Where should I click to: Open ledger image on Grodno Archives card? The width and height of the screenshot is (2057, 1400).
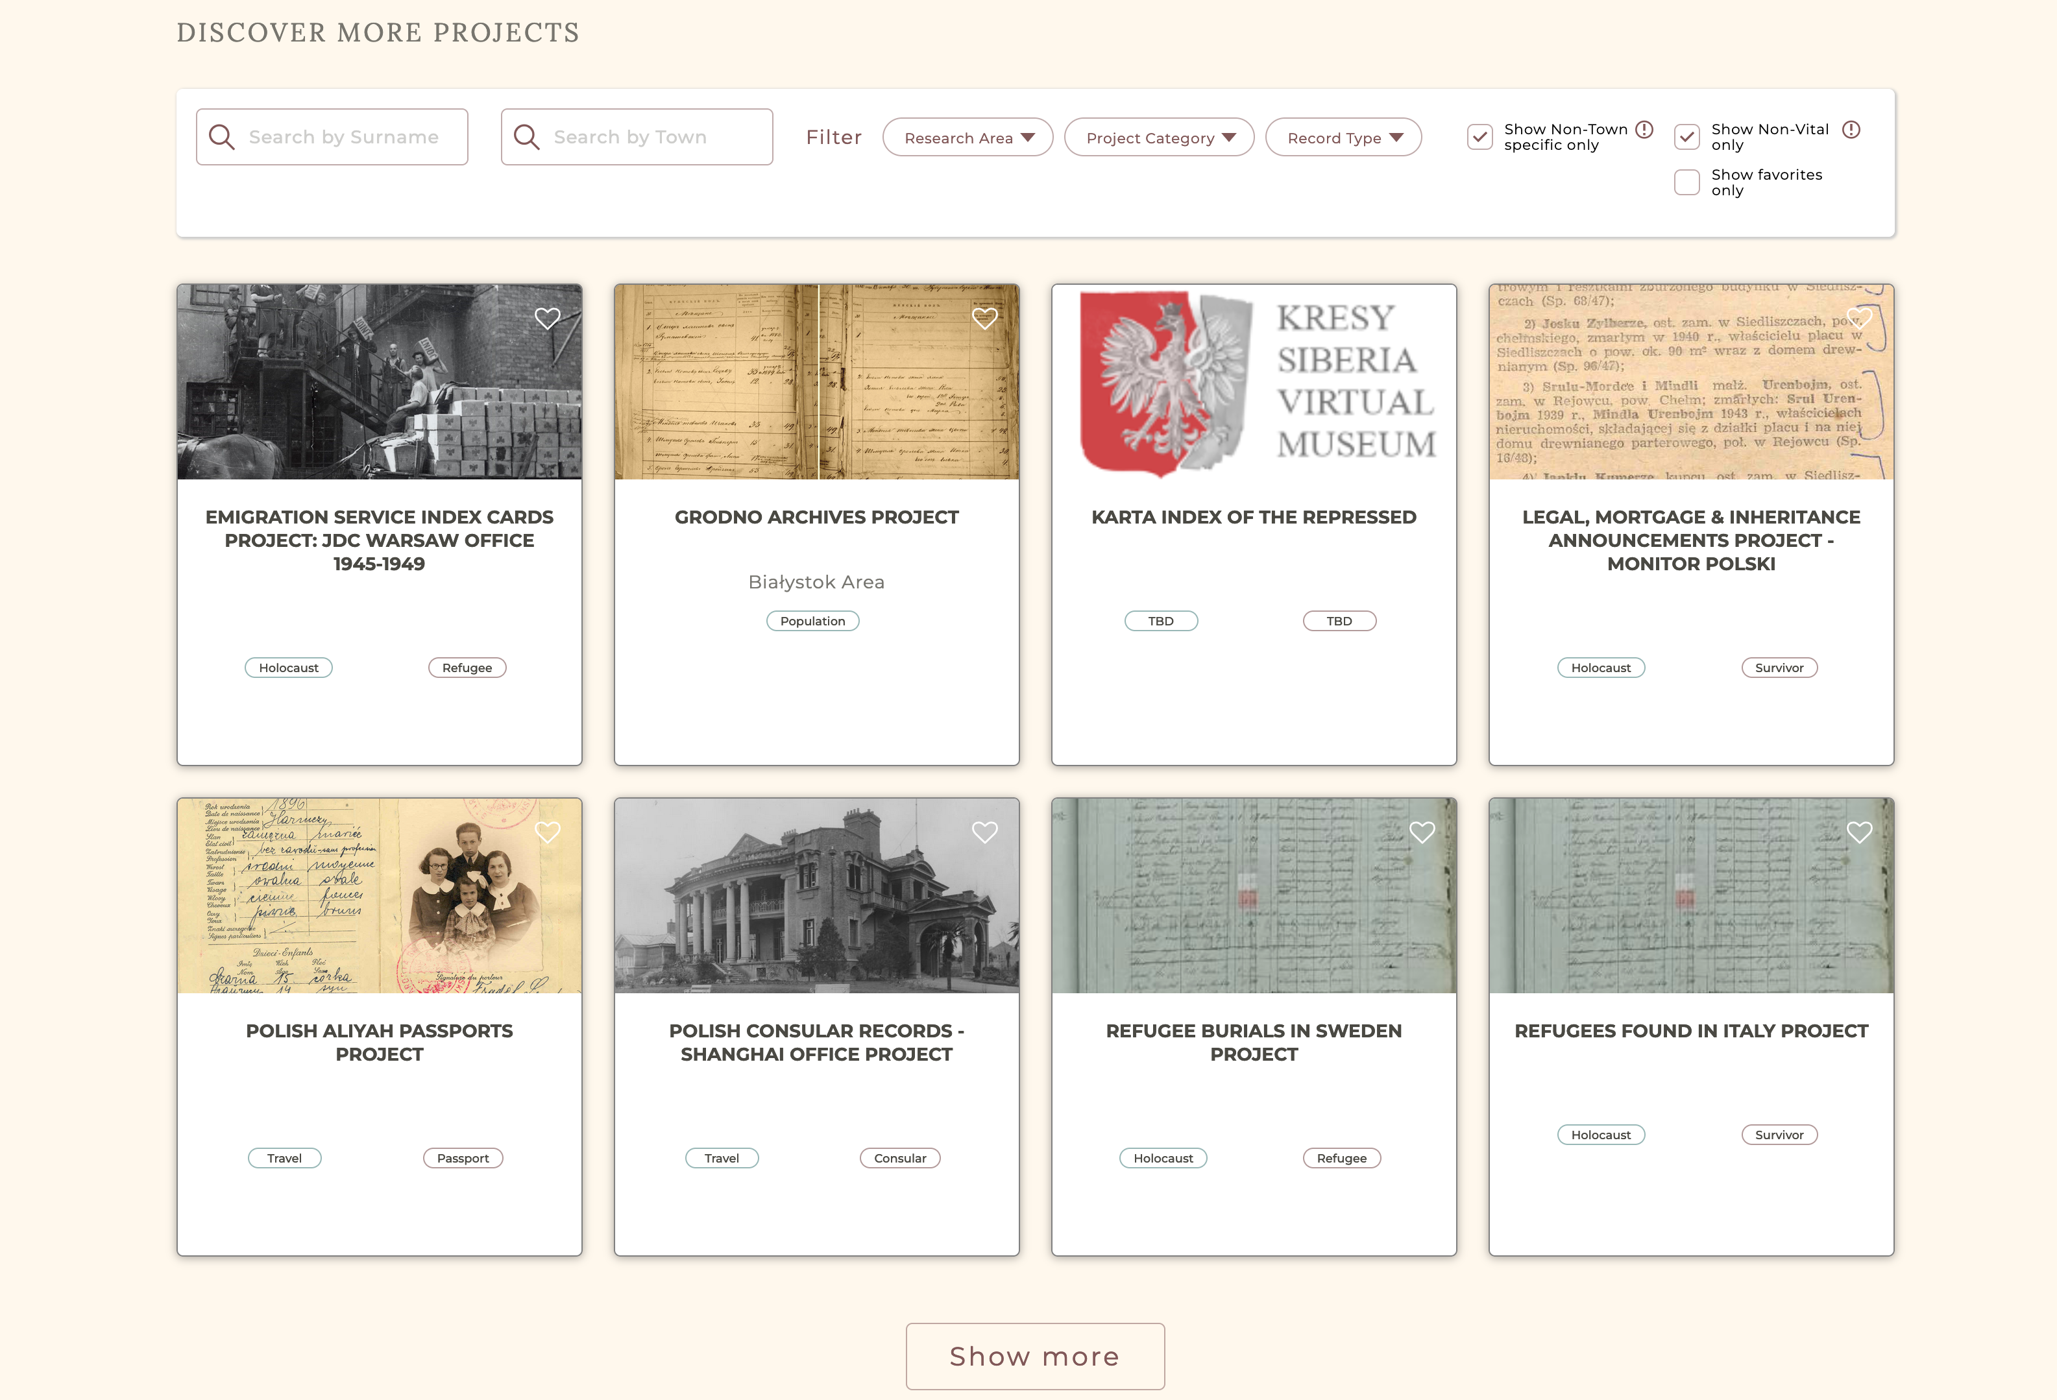tap(816, 381)
